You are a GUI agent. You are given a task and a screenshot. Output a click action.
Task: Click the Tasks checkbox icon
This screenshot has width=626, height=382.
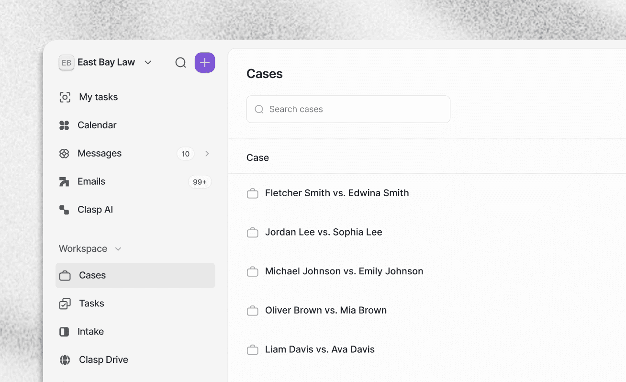65,304
